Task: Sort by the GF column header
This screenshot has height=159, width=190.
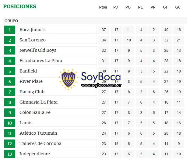Action: click(x=165, y=7)
